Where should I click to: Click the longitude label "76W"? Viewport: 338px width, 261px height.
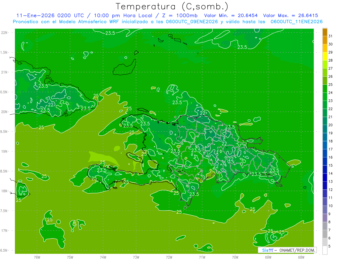[37, 257]
